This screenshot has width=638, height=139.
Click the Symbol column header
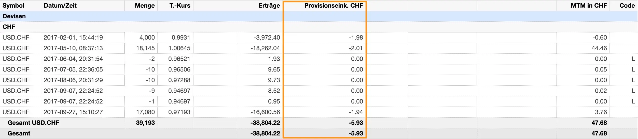[13, 6]
